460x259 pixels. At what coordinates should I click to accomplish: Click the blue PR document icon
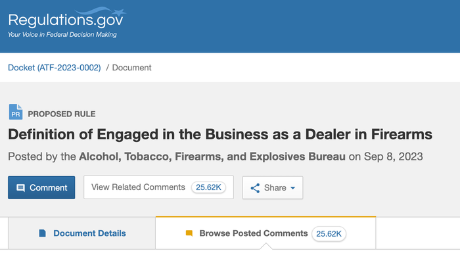coord(16,112)
